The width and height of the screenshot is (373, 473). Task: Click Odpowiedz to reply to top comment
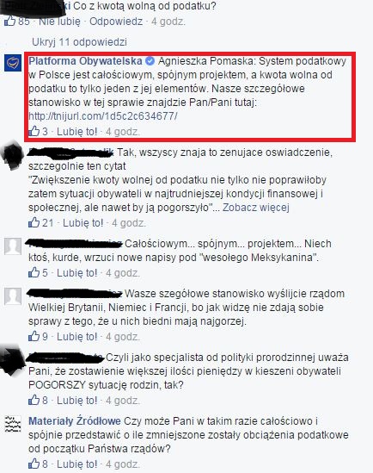[116, 22]
